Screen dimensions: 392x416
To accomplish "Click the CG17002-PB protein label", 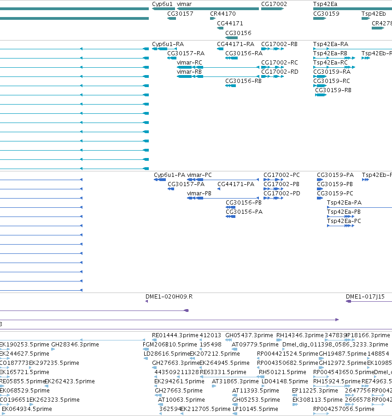I will [x=281, y=184].
